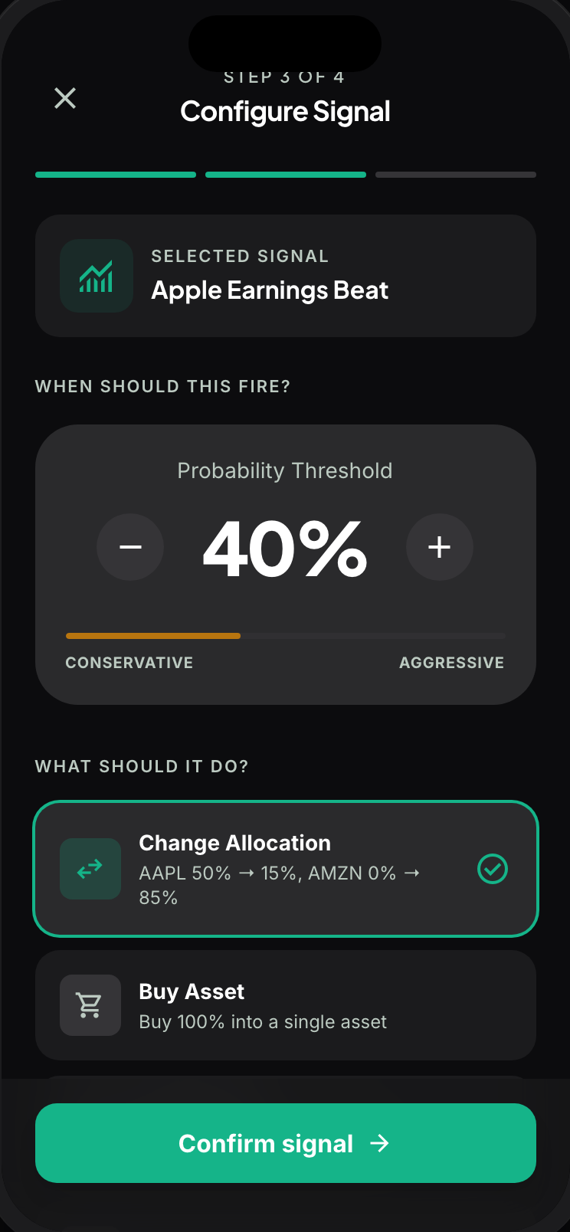Screen dimensions: 570x1232
Task: Click the Buy Asset shopping cart icon
Action: [90, 1005]
